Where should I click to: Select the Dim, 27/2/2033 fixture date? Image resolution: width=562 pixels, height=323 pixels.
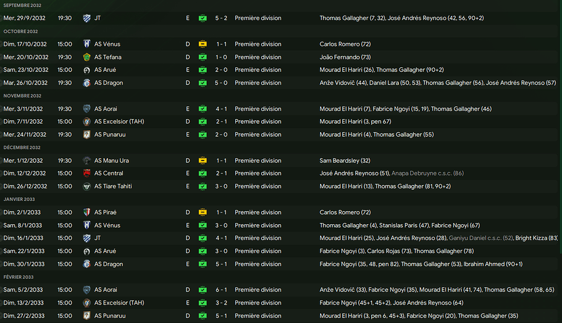pos(24,316)
